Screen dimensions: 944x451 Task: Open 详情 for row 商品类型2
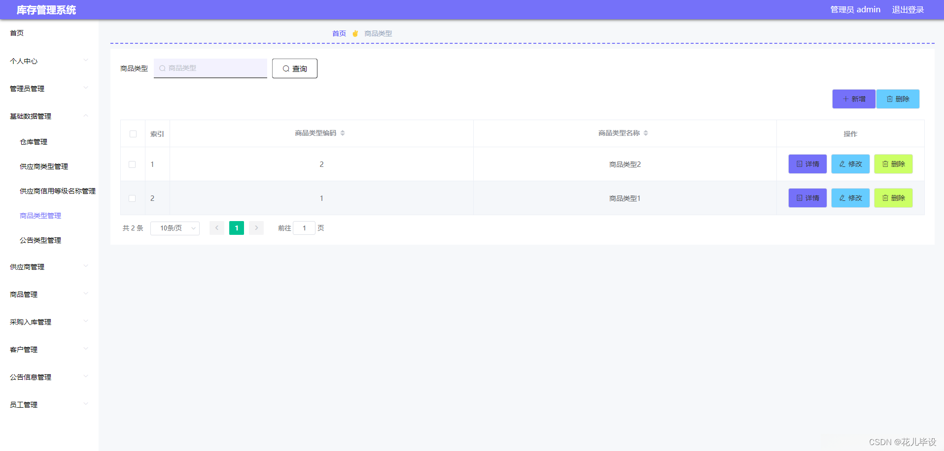click(807, 164)
